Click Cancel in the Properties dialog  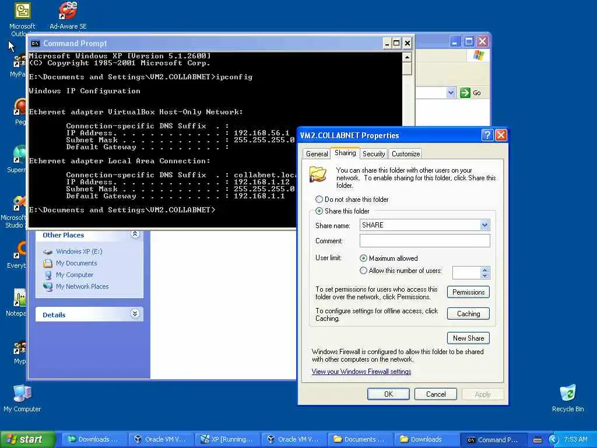coord(436,394)
